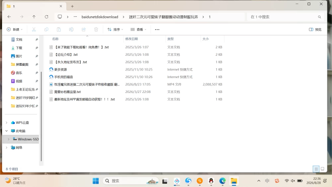Open Microsoft Edge from the taskbar
This screenshot has height=187, width=332.
click(222, 181)
